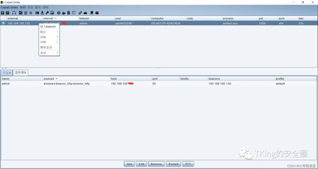
Task: Open the 帮助 menu in the menu bar
Action: coord(46,7)
